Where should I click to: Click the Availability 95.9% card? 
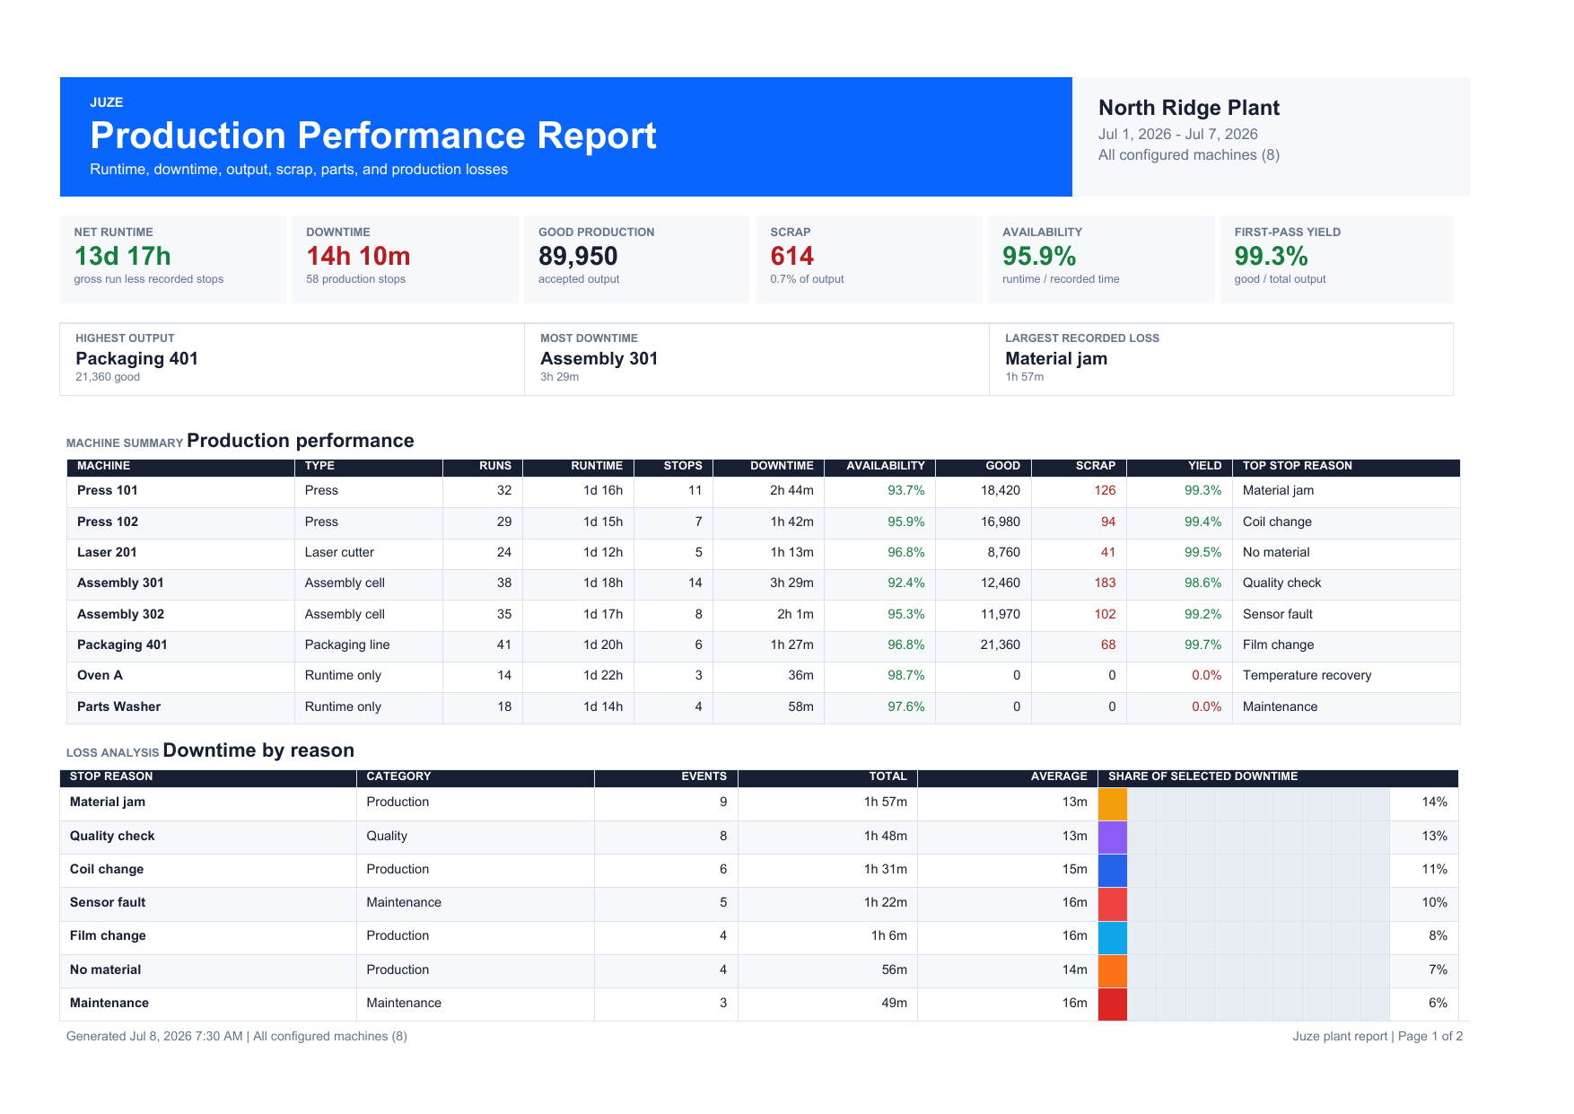[x=1101, y=259]
